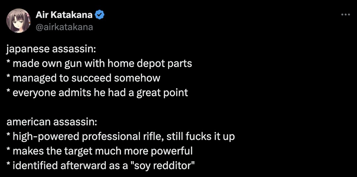Open the three-dot more options menu
Image resolution: width=357 pixels, height=177 pixels.
(345, 15)
